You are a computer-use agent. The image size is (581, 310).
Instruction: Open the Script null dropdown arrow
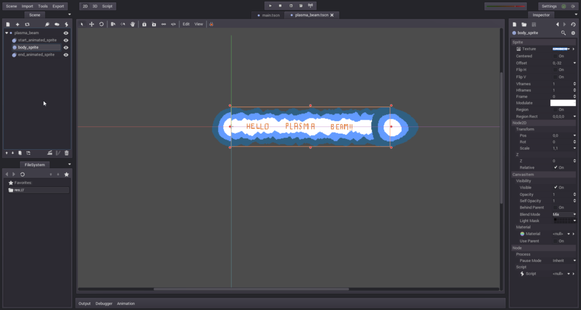pos(569,274)
